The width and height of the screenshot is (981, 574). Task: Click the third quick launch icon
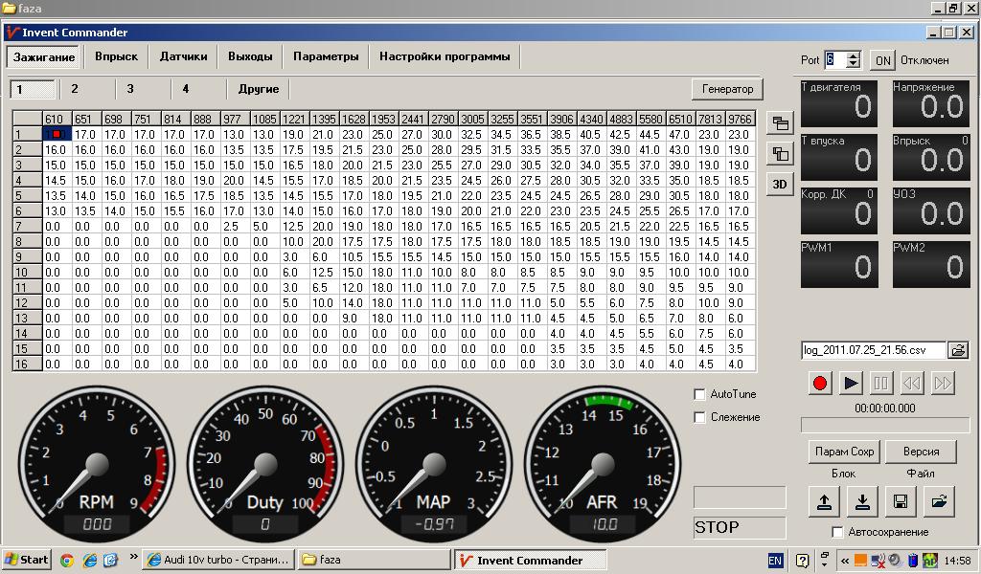click(110, 561)
